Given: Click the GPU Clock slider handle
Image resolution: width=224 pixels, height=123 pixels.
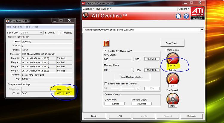Looking at the screenshot, I should 133,59.
